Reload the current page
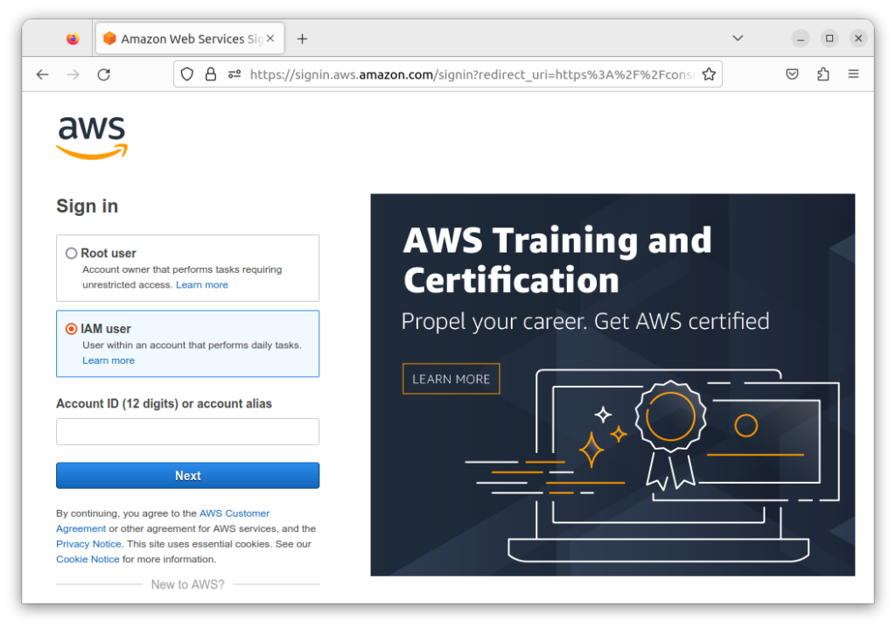 (103, 74)
